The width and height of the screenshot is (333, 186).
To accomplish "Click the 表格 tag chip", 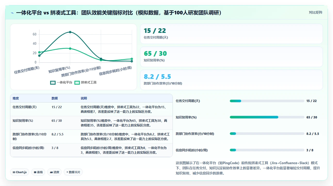I will 38,172.
